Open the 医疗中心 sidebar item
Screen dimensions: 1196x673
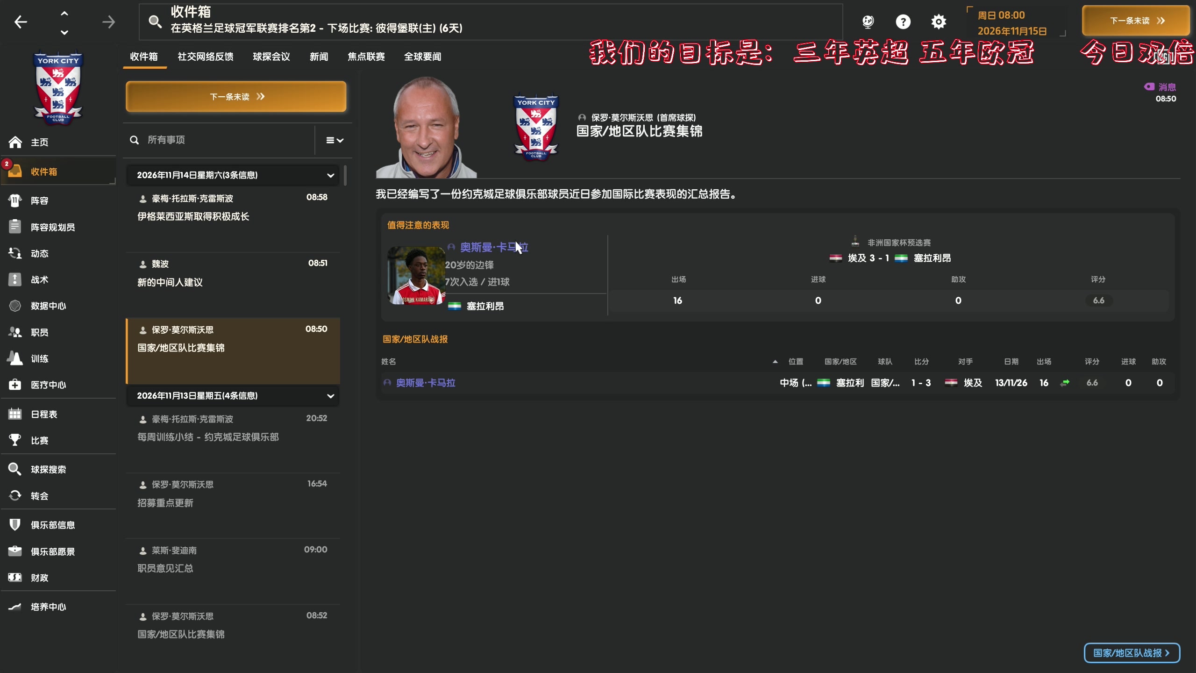click(48, 385)
